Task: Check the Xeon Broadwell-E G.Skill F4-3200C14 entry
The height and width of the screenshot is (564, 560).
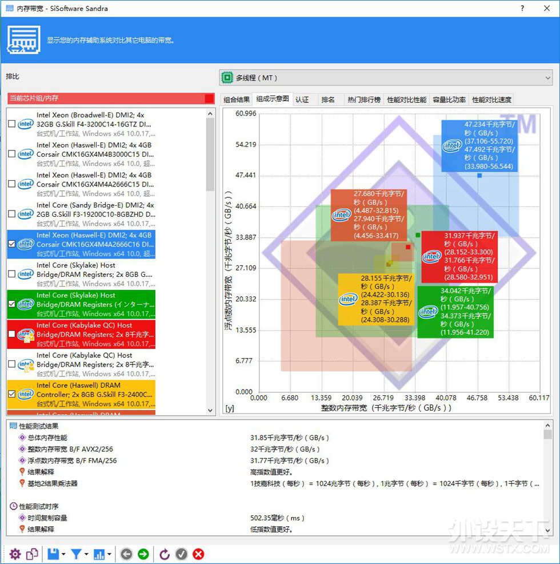Action: click(11, 124)
